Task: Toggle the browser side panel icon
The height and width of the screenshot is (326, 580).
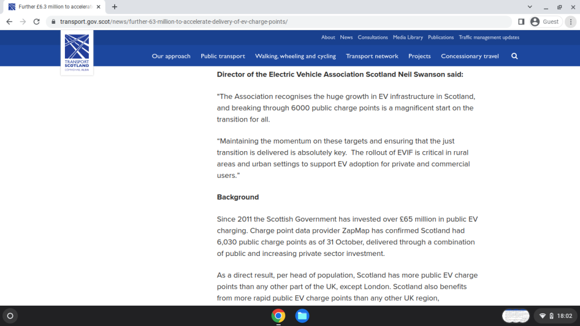Action: 521,22
